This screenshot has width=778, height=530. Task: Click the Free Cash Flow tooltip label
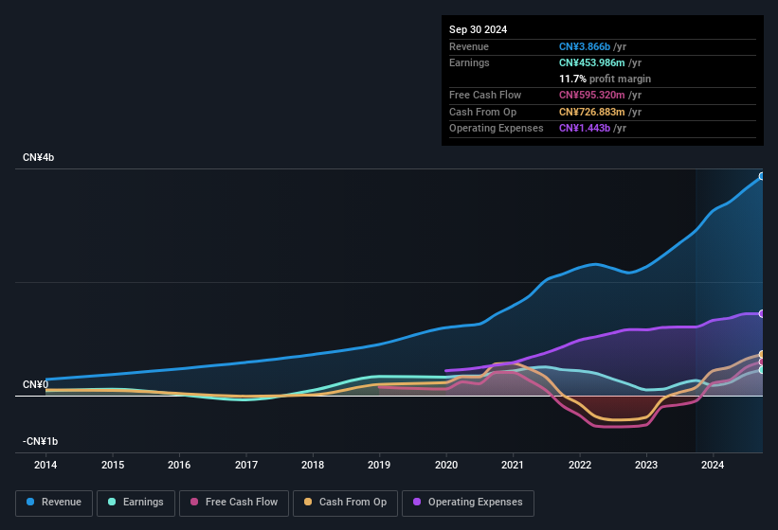[x=485, y=95]
